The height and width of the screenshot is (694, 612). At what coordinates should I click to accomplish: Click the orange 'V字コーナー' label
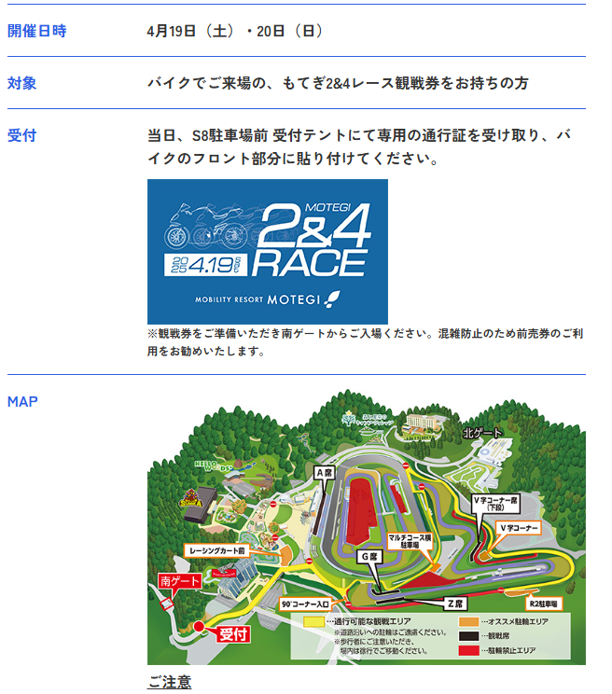tap(519, 528)
